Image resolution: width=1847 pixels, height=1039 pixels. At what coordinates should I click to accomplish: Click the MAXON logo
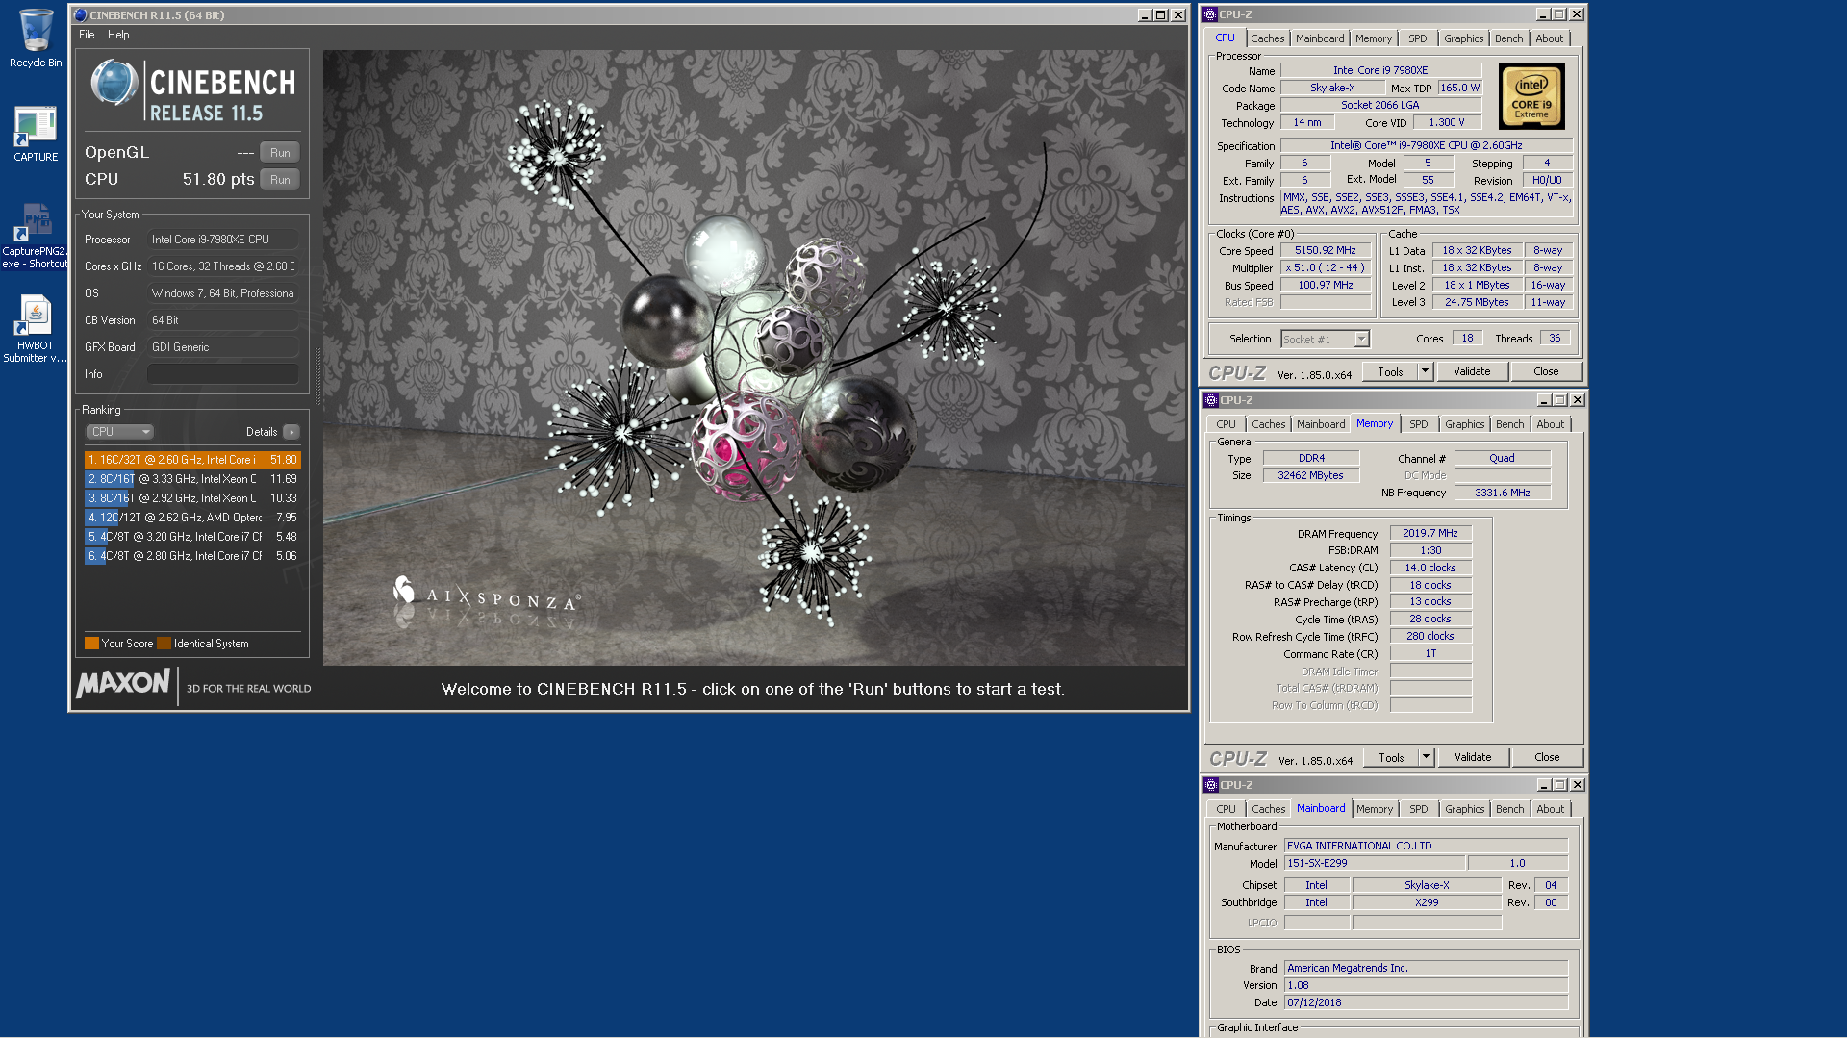click(123, 684)
